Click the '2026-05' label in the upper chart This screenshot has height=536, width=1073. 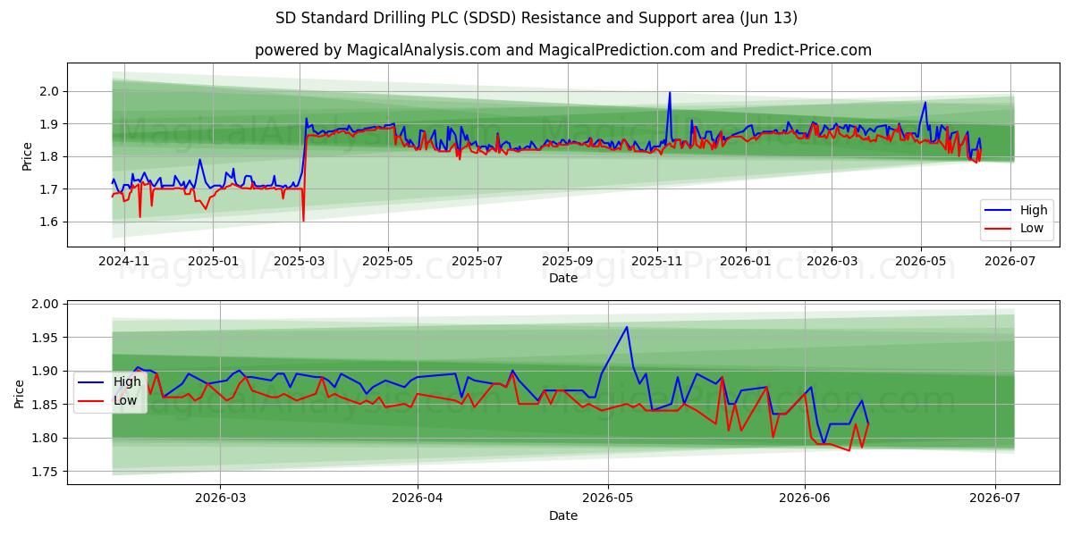point(921,261)
